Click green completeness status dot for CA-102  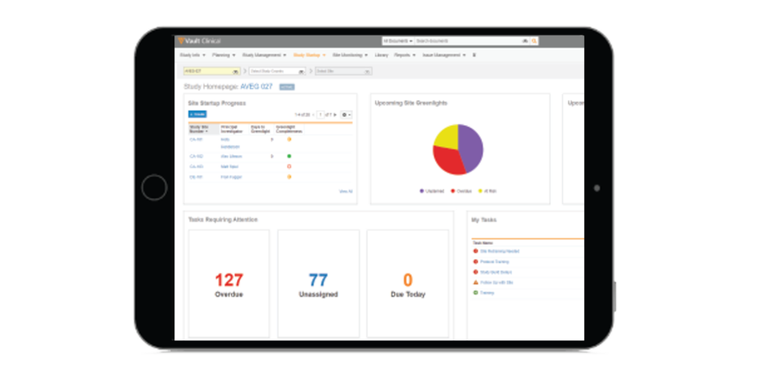(289, 155)
